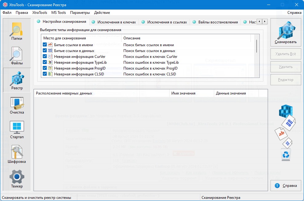This screenshot has height=201, width=304.
Task: Click the binary icon of Битые ссылки в данных
Action: (x=50, y=50)
